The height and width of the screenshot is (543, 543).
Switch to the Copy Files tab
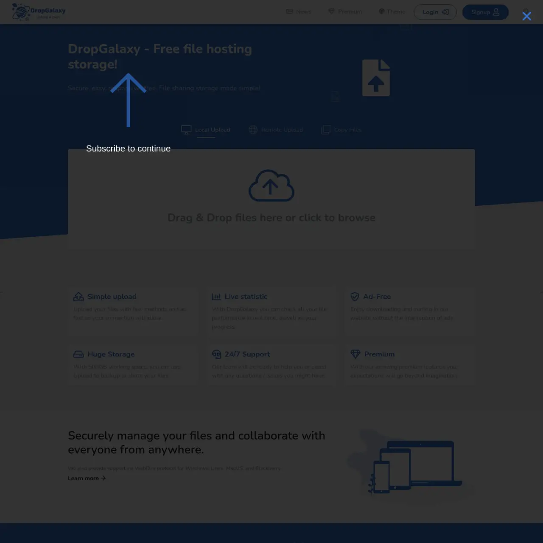tap(341, 130)
